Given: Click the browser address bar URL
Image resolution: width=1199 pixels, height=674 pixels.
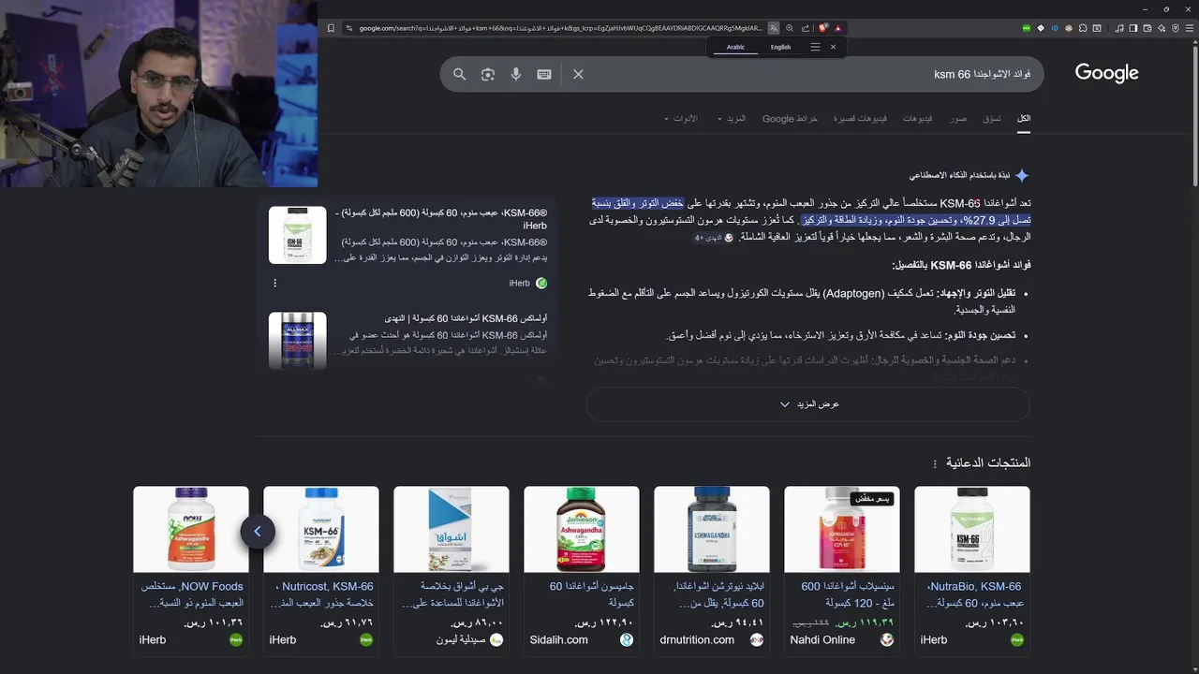Looking at the screenshot, I should coord(560,28).
